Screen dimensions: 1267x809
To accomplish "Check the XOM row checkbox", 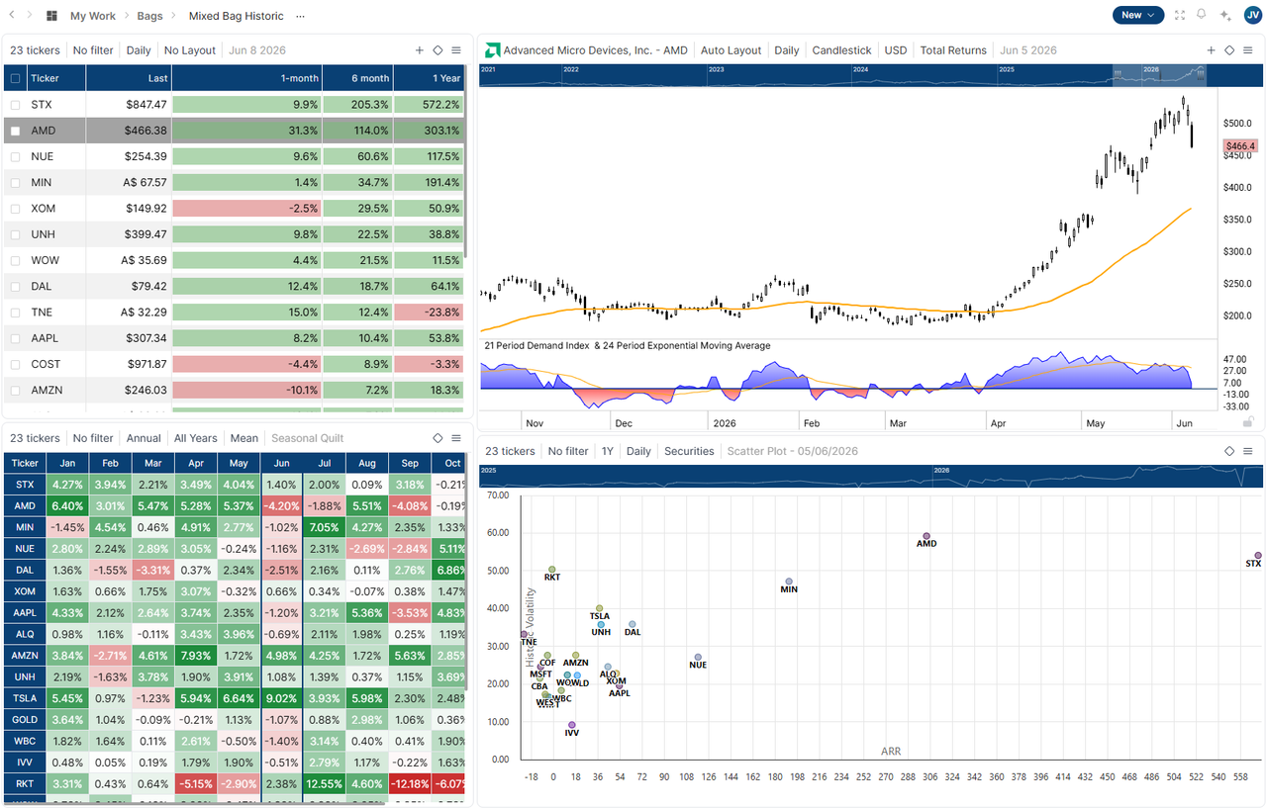I will (x=15, y=209).
